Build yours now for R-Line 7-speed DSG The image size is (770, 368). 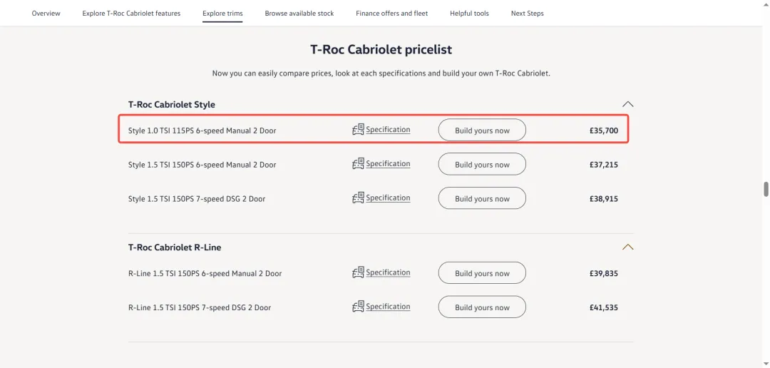[x=482, y=307]
